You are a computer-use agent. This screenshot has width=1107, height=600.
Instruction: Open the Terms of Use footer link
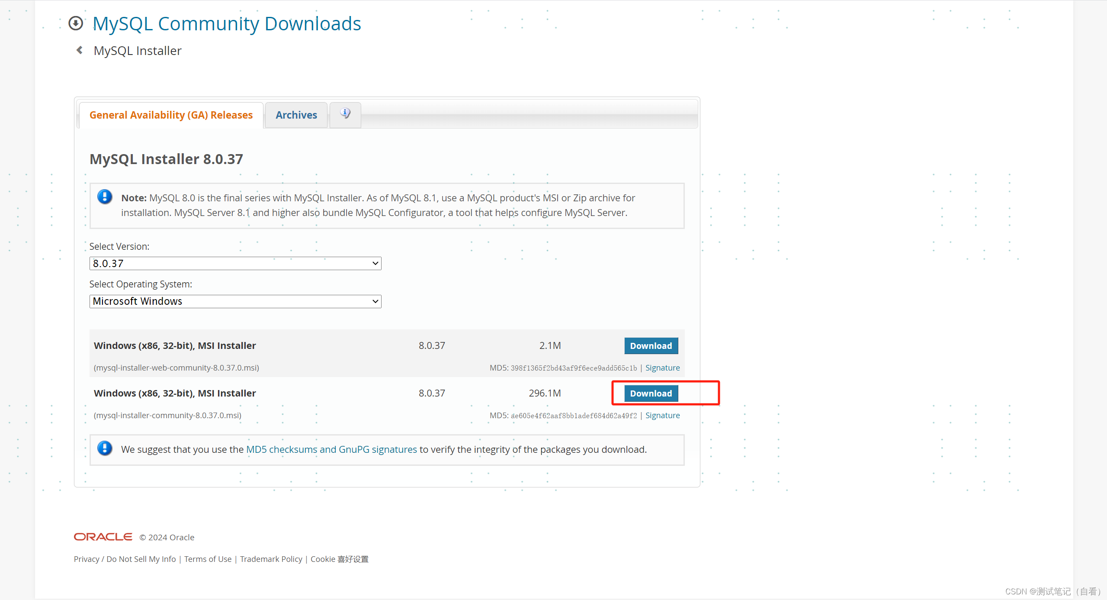point(208,559)
